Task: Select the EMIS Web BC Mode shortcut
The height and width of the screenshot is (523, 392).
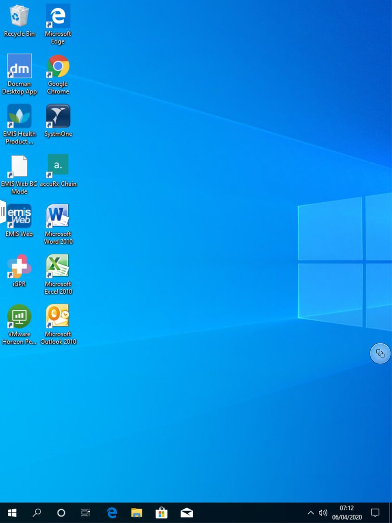Action: (x=19, y=175)
